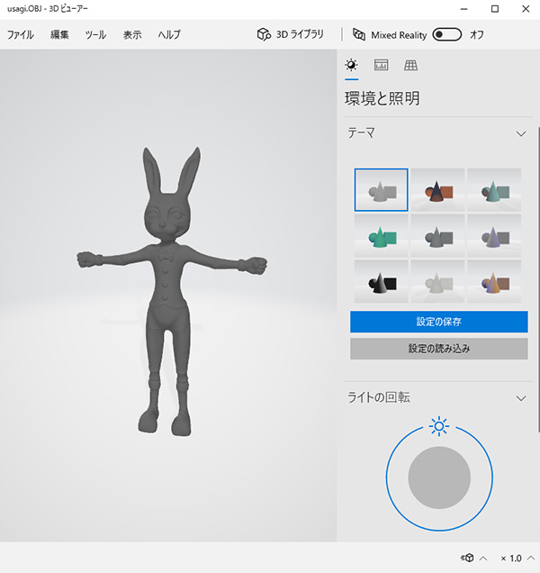Collapse the テーマ section chevron
This screenshot has width=540, height=573.
520,133
